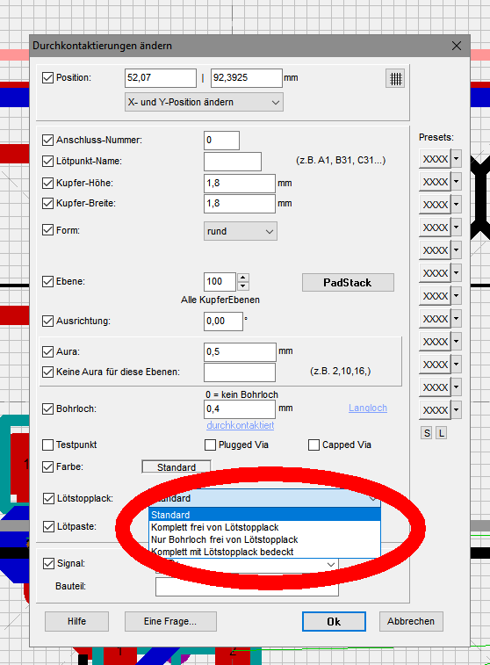
Task: Toggle the Kupfer-Breite checkbox
Action: point(48,203)
